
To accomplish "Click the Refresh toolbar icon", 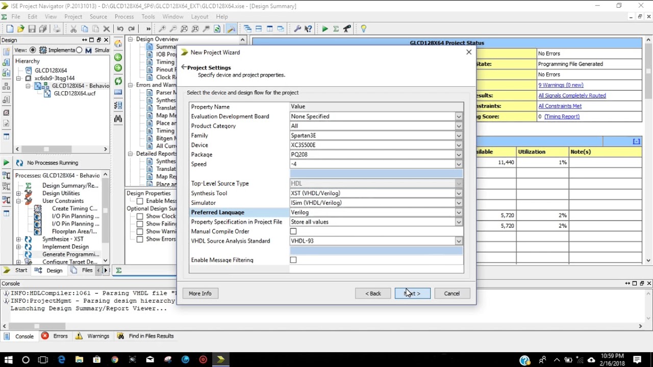I will pos(217,29).
